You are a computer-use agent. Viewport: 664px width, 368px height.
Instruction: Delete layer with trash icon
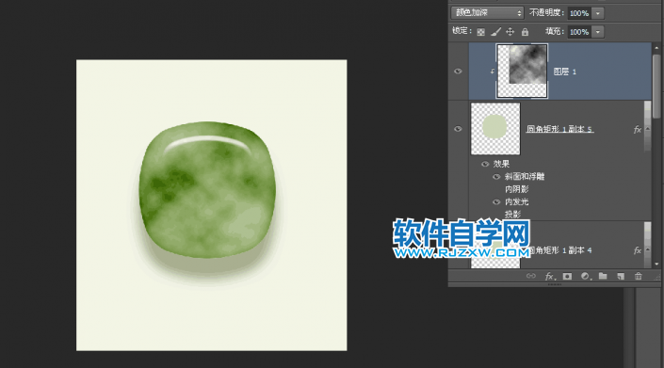[639, 276]
